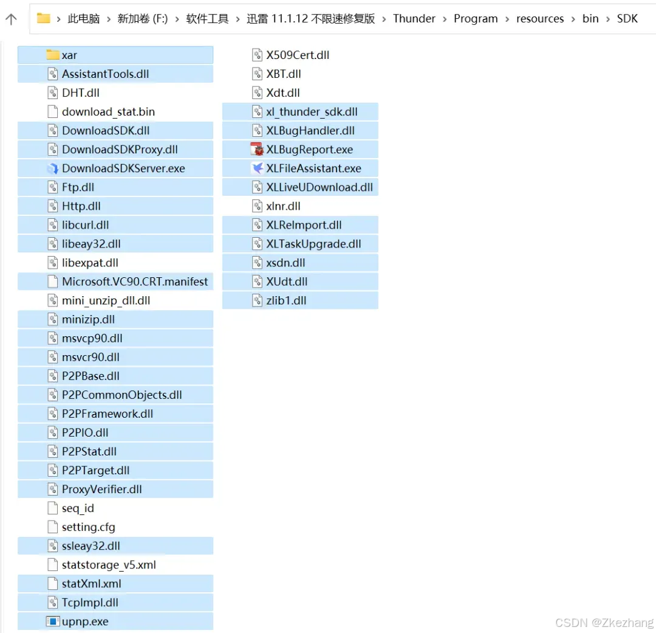
Task: Click the statstorage_v5.xml file icon
Action: [53, 565]
